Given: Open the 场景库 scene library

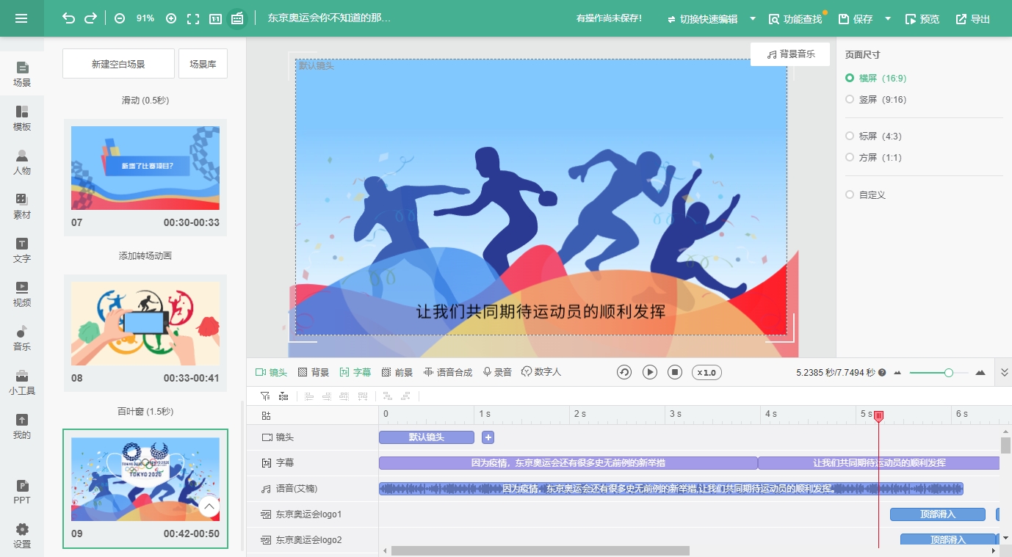Looking at the screenshot, I should tap(203, 64).
